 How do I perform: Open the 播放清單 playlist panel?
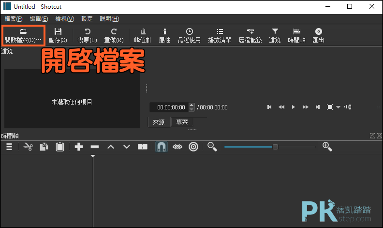[220, 35]
